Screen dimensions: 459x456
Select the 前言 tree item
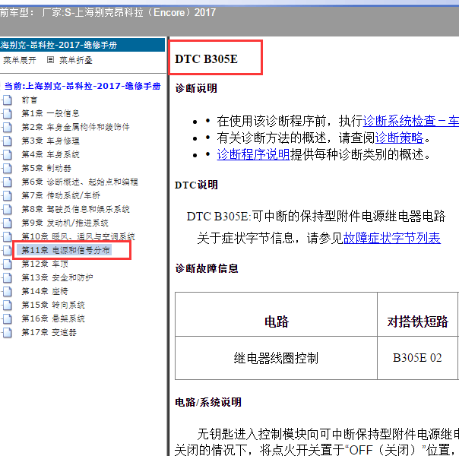tap(30, 100)
